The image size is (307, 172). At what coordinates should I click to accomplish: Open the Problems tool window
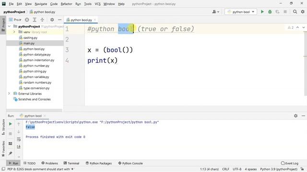click(50, 163)
